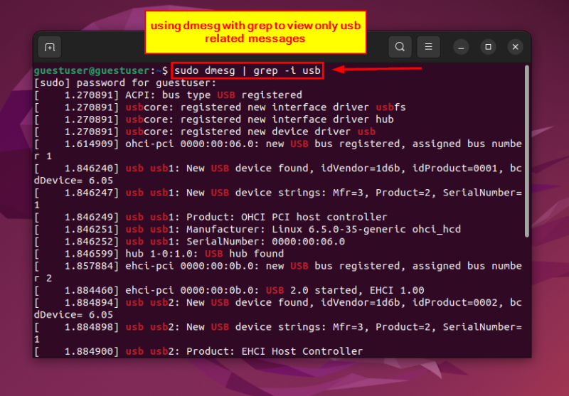Click the 'new interface driver hub' line

[x=214, y=119]
